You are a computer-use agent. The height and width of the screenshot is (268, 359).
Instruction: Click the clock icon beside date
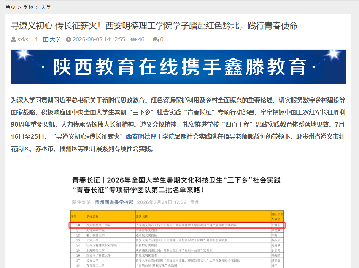pyautogui.click(x=68, y=39)
